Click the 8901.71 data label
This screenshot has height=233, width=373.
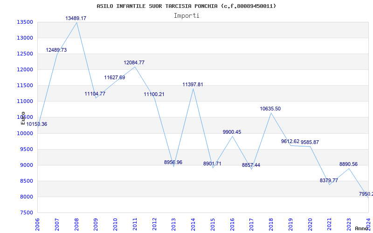click(212, 164)
